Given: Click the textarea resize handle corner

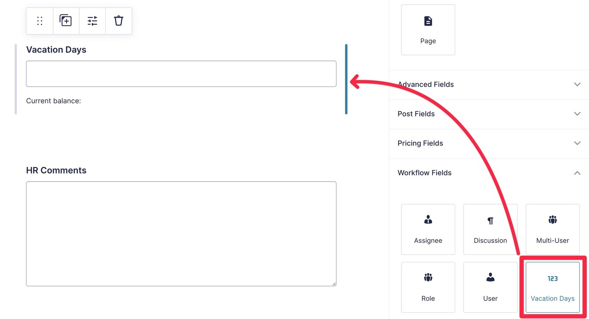Looking at the screenshot, I should (334, 284).
